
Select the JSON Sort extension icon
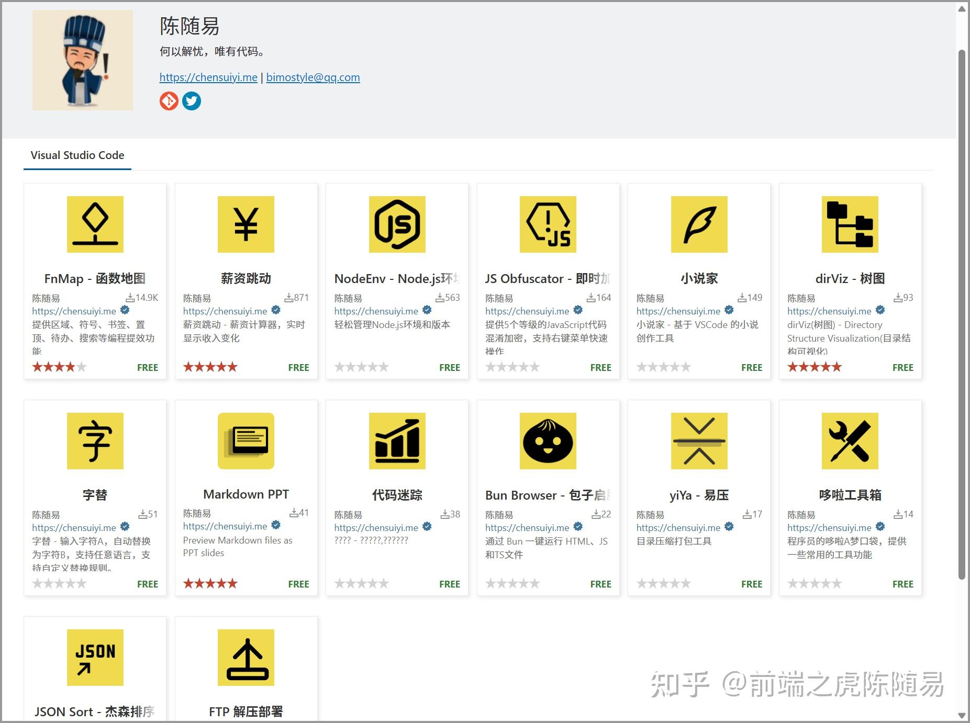pyautogui.click(x=94, y=658)
